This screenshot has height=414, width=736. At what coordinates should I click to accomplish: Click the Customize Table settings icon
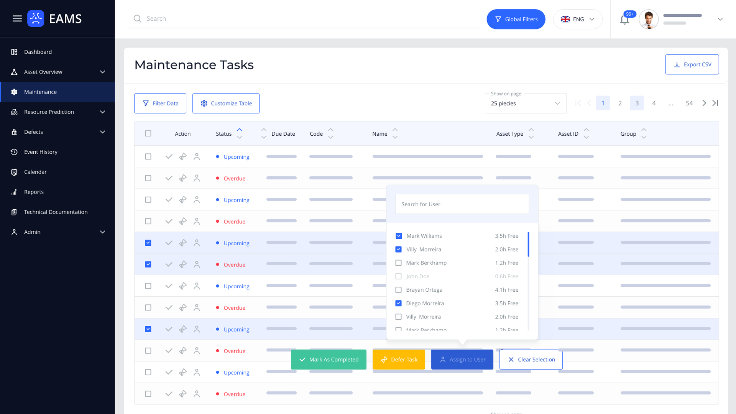click(x=204, y=103)
